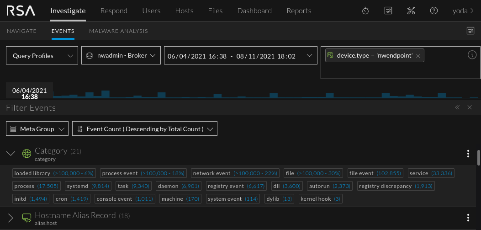Open the Meta Group dropdown
The image size is (481, 230).
[37, 129]
